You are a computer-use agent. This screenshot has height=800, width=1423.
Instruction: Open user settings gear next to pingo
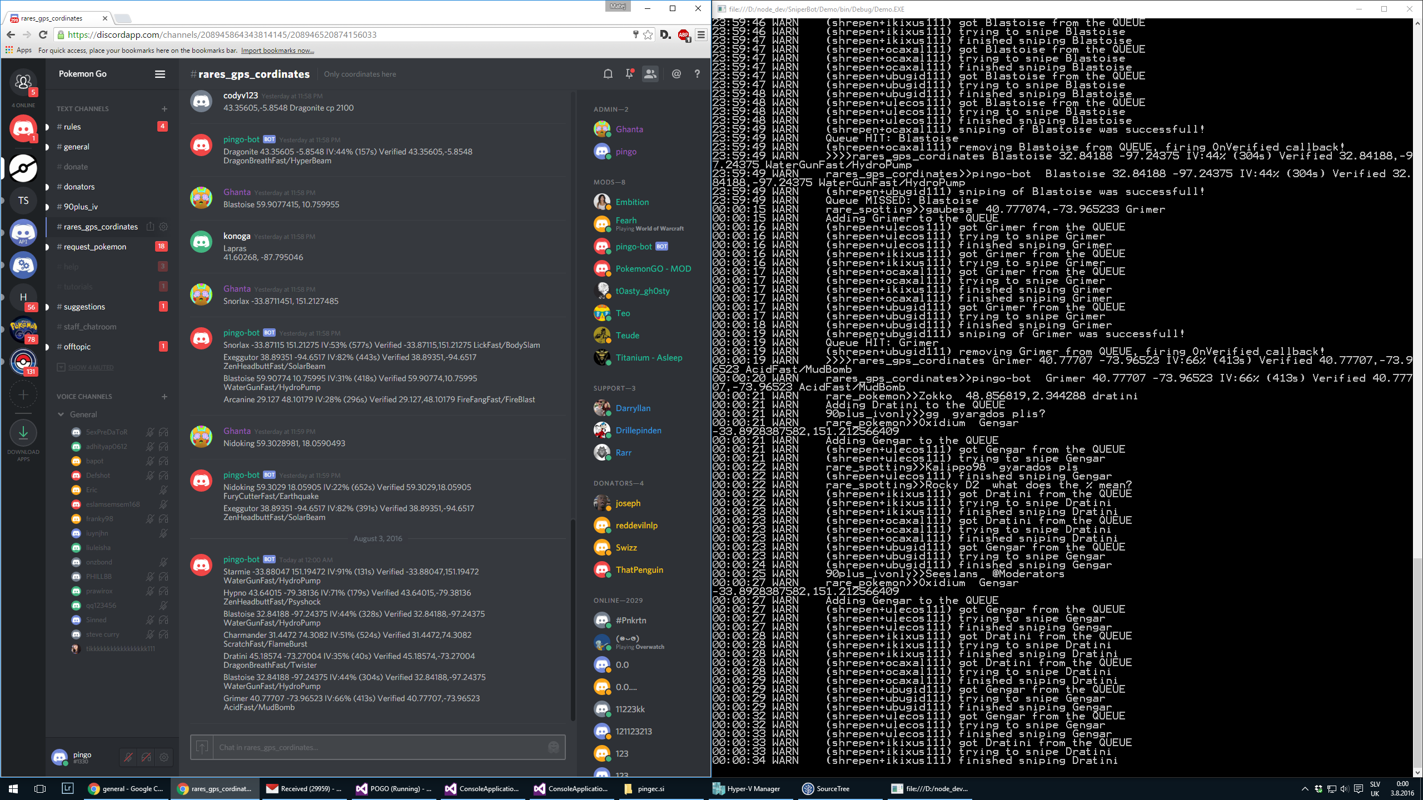click(x=164, y=757)
